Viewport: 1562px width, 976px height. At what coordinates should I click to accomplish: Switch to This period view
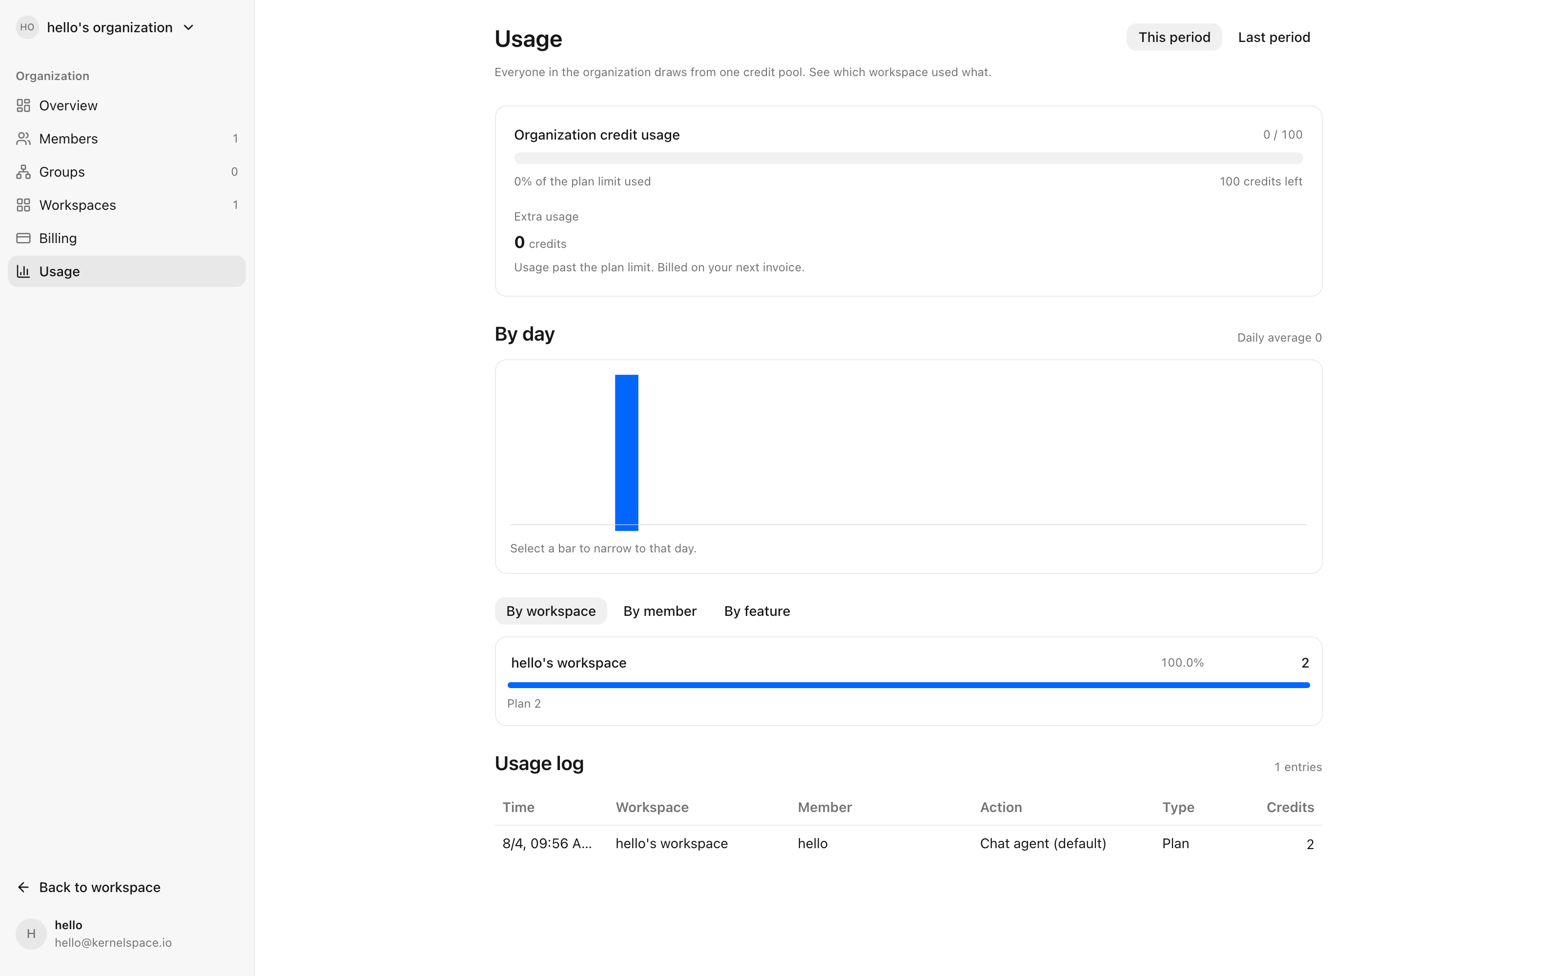(x=1173, y=38)
